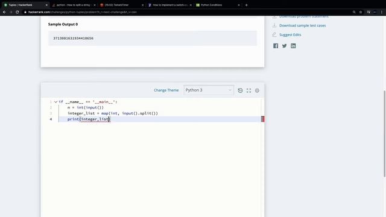Click the download icon beside sample test cases
386x217 pixels.
point(274,25)
